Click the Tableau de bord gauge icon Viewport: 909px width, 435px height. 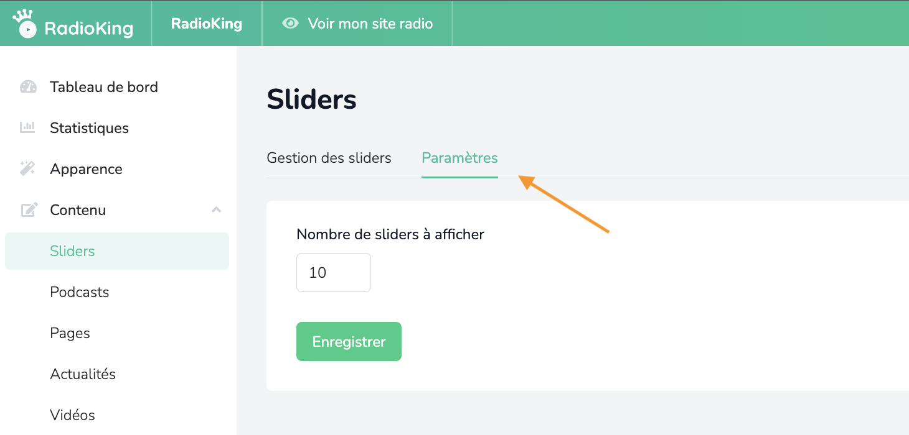point(28,87)
